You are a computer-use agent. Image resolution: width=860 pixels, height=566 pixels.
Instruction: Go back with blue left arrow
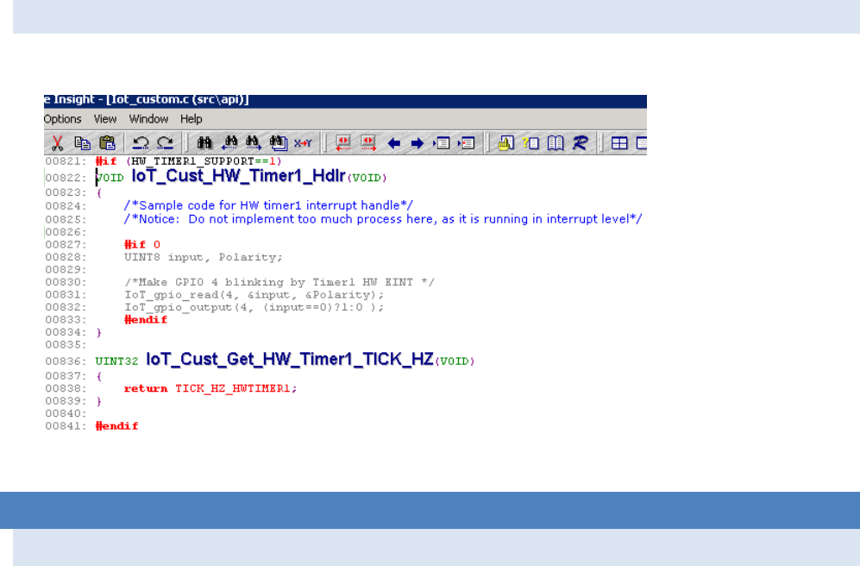point(393,144)
